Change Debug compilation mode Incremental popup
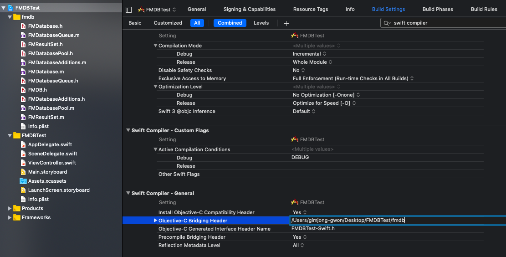 (309, 54)
